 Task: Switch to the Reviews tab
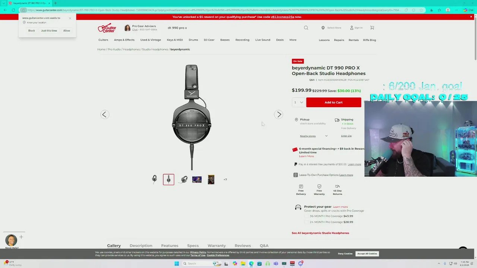(243, 246)
